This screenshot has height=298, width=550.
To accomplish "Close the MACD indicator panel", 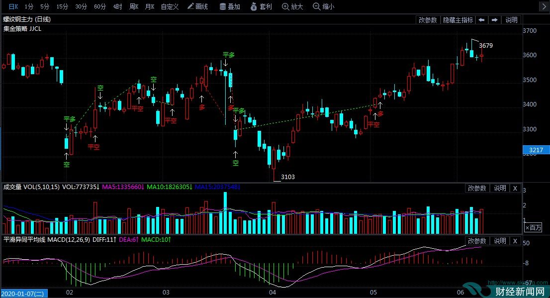I will tap(515, 241).
